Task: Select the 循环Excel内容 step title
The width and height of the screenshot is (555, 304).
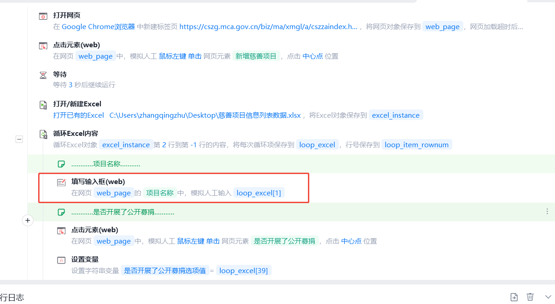Action: pos(75,134)
